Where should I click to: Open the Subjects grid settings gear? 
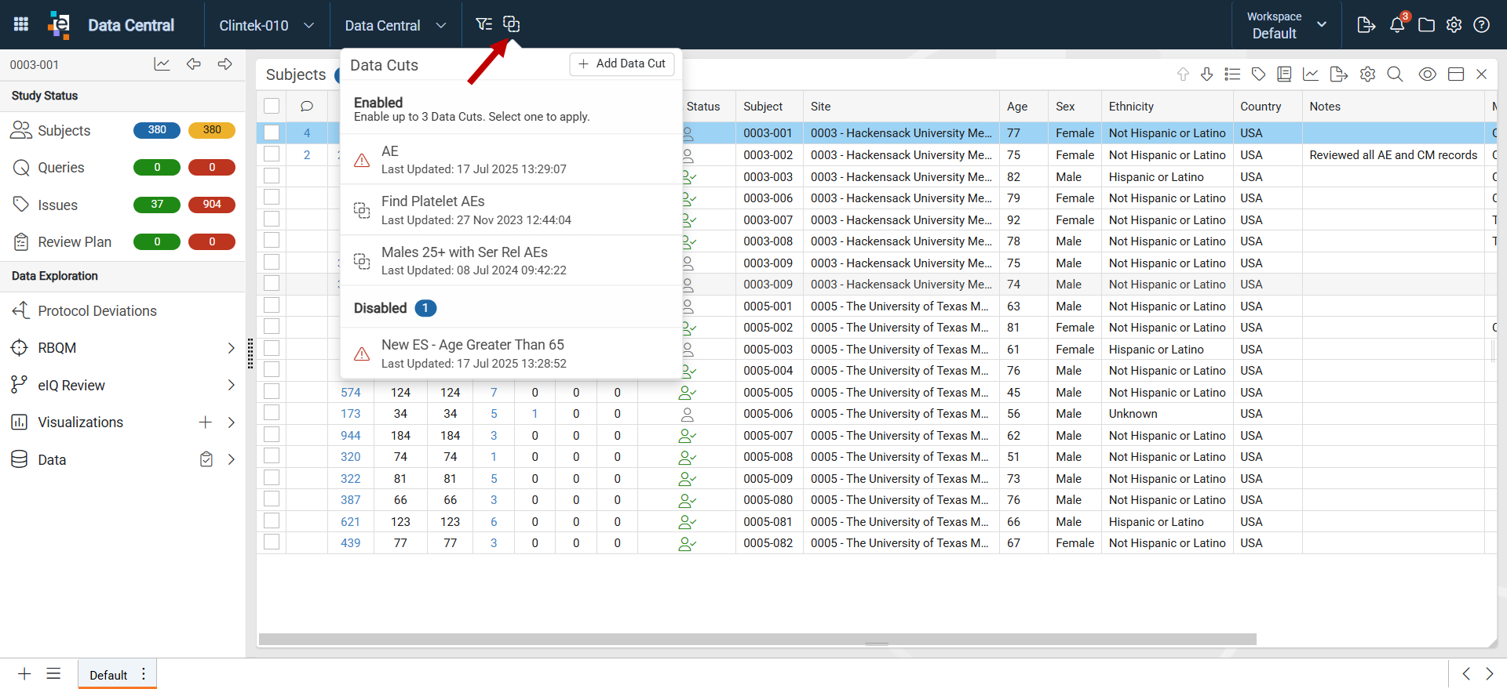pyautogui.click(x=1367, y=74)
